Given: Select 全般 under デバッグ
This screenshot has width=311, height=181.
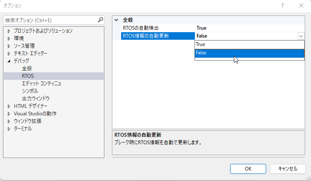Looking at the screenshot, I should (x=27, y=69).
